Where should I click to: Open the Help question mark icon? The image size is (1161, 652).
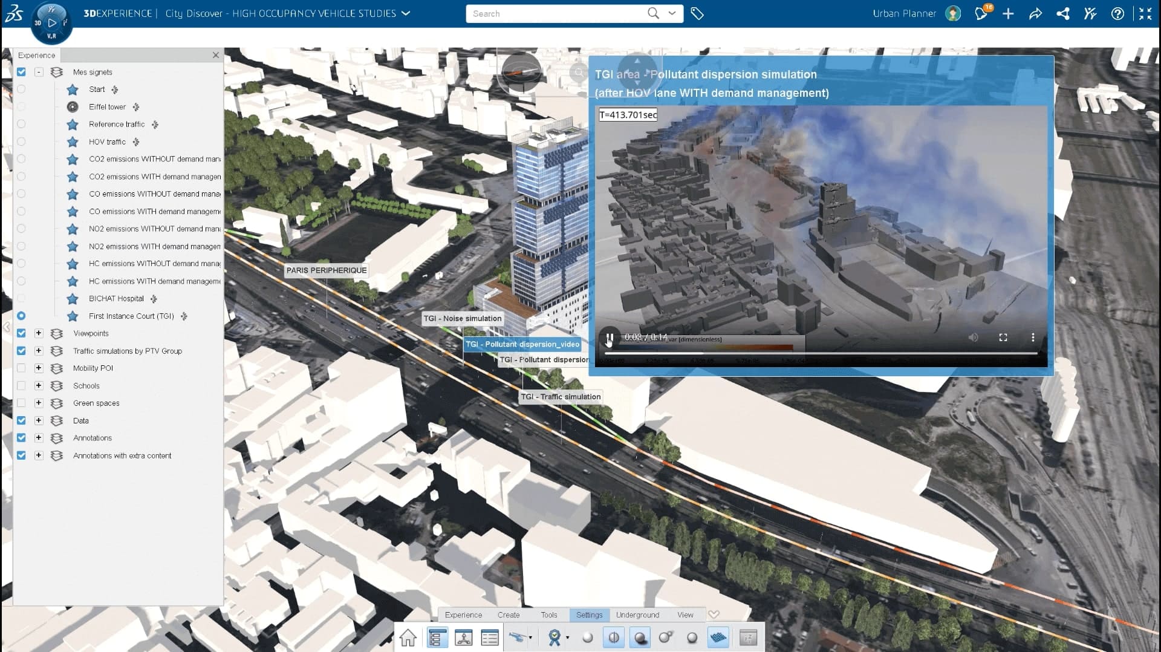click(x=1117, y=13)
